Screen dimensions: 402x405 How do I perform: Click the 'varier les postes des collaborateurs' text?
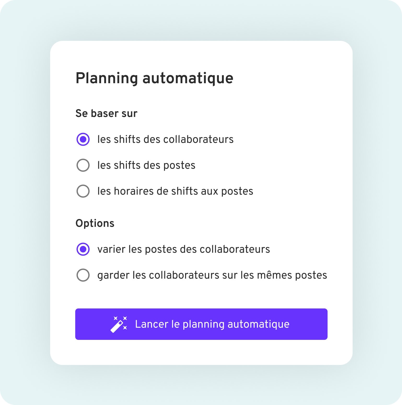click(184, 249)
